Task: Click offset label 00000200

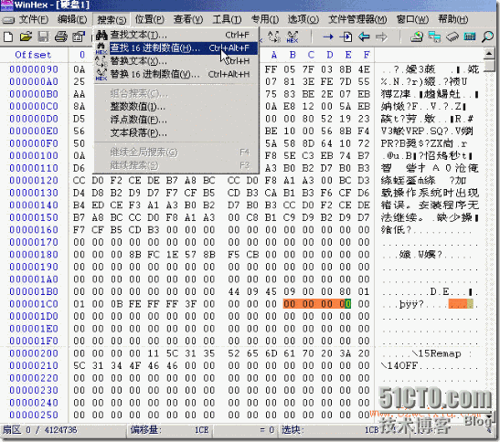Action: coord(34,353)
